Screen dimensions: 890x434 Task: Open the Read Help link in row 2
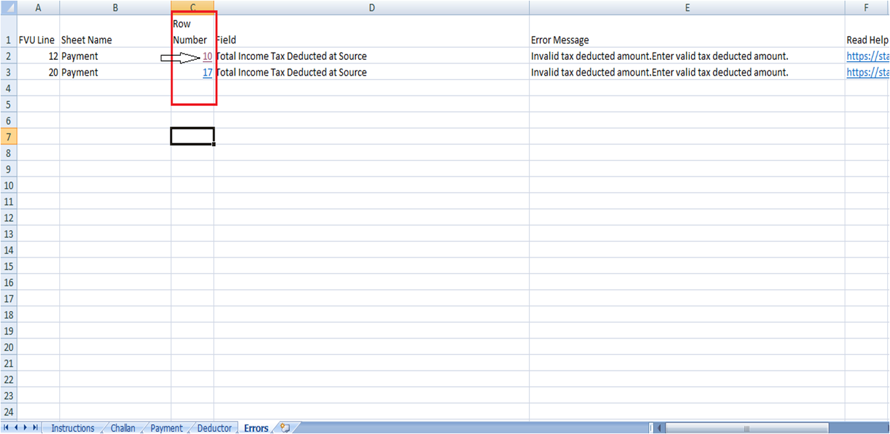pyautogui.click(x=868, y=57)
